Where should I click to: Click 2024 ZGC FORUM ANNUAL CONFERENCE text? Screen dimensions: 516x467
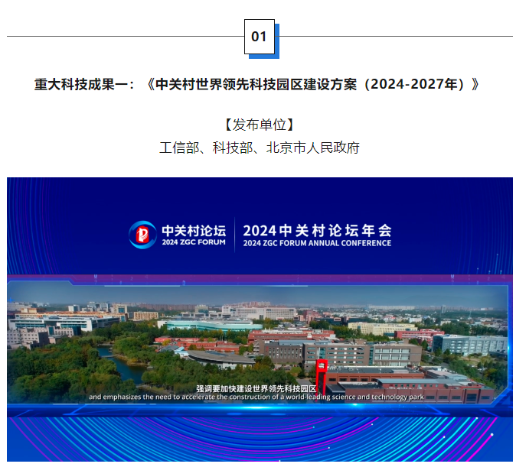[x=317, y=243]
